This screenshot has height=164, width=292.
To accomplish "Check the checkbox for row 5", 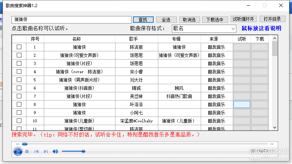I will click(x=19, y=80).
